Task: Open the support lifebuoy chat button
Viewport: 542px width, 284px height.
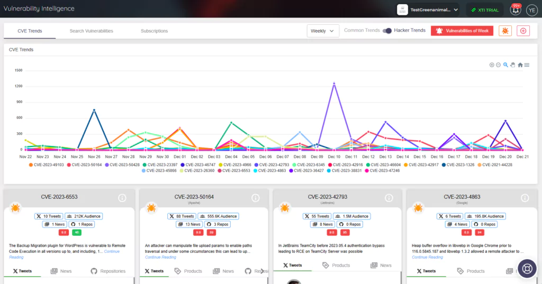Action: coord(527,269)
